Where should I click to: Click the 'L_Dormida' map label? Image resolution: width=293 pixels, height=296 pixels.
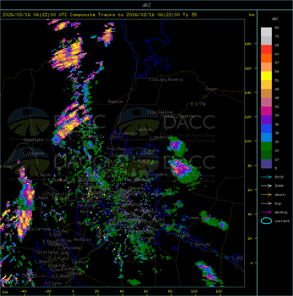tap(200, 244)
